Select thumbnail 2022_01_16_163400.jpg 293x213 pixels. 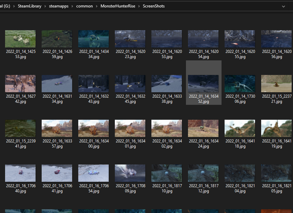(93, 128)
